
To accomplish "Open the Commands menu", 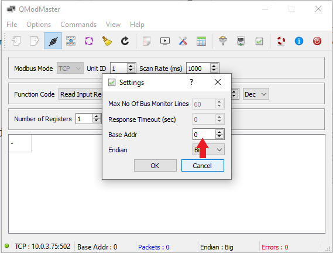I will click(x=78, y=25).
